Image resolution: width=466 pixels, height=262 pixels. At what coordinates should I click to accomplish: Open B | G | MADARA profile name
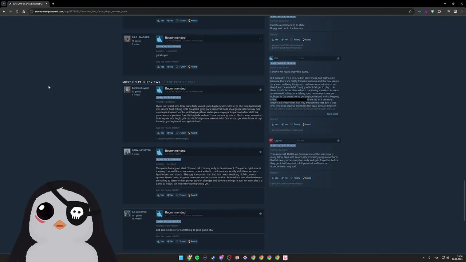click(x=141, y=37)
